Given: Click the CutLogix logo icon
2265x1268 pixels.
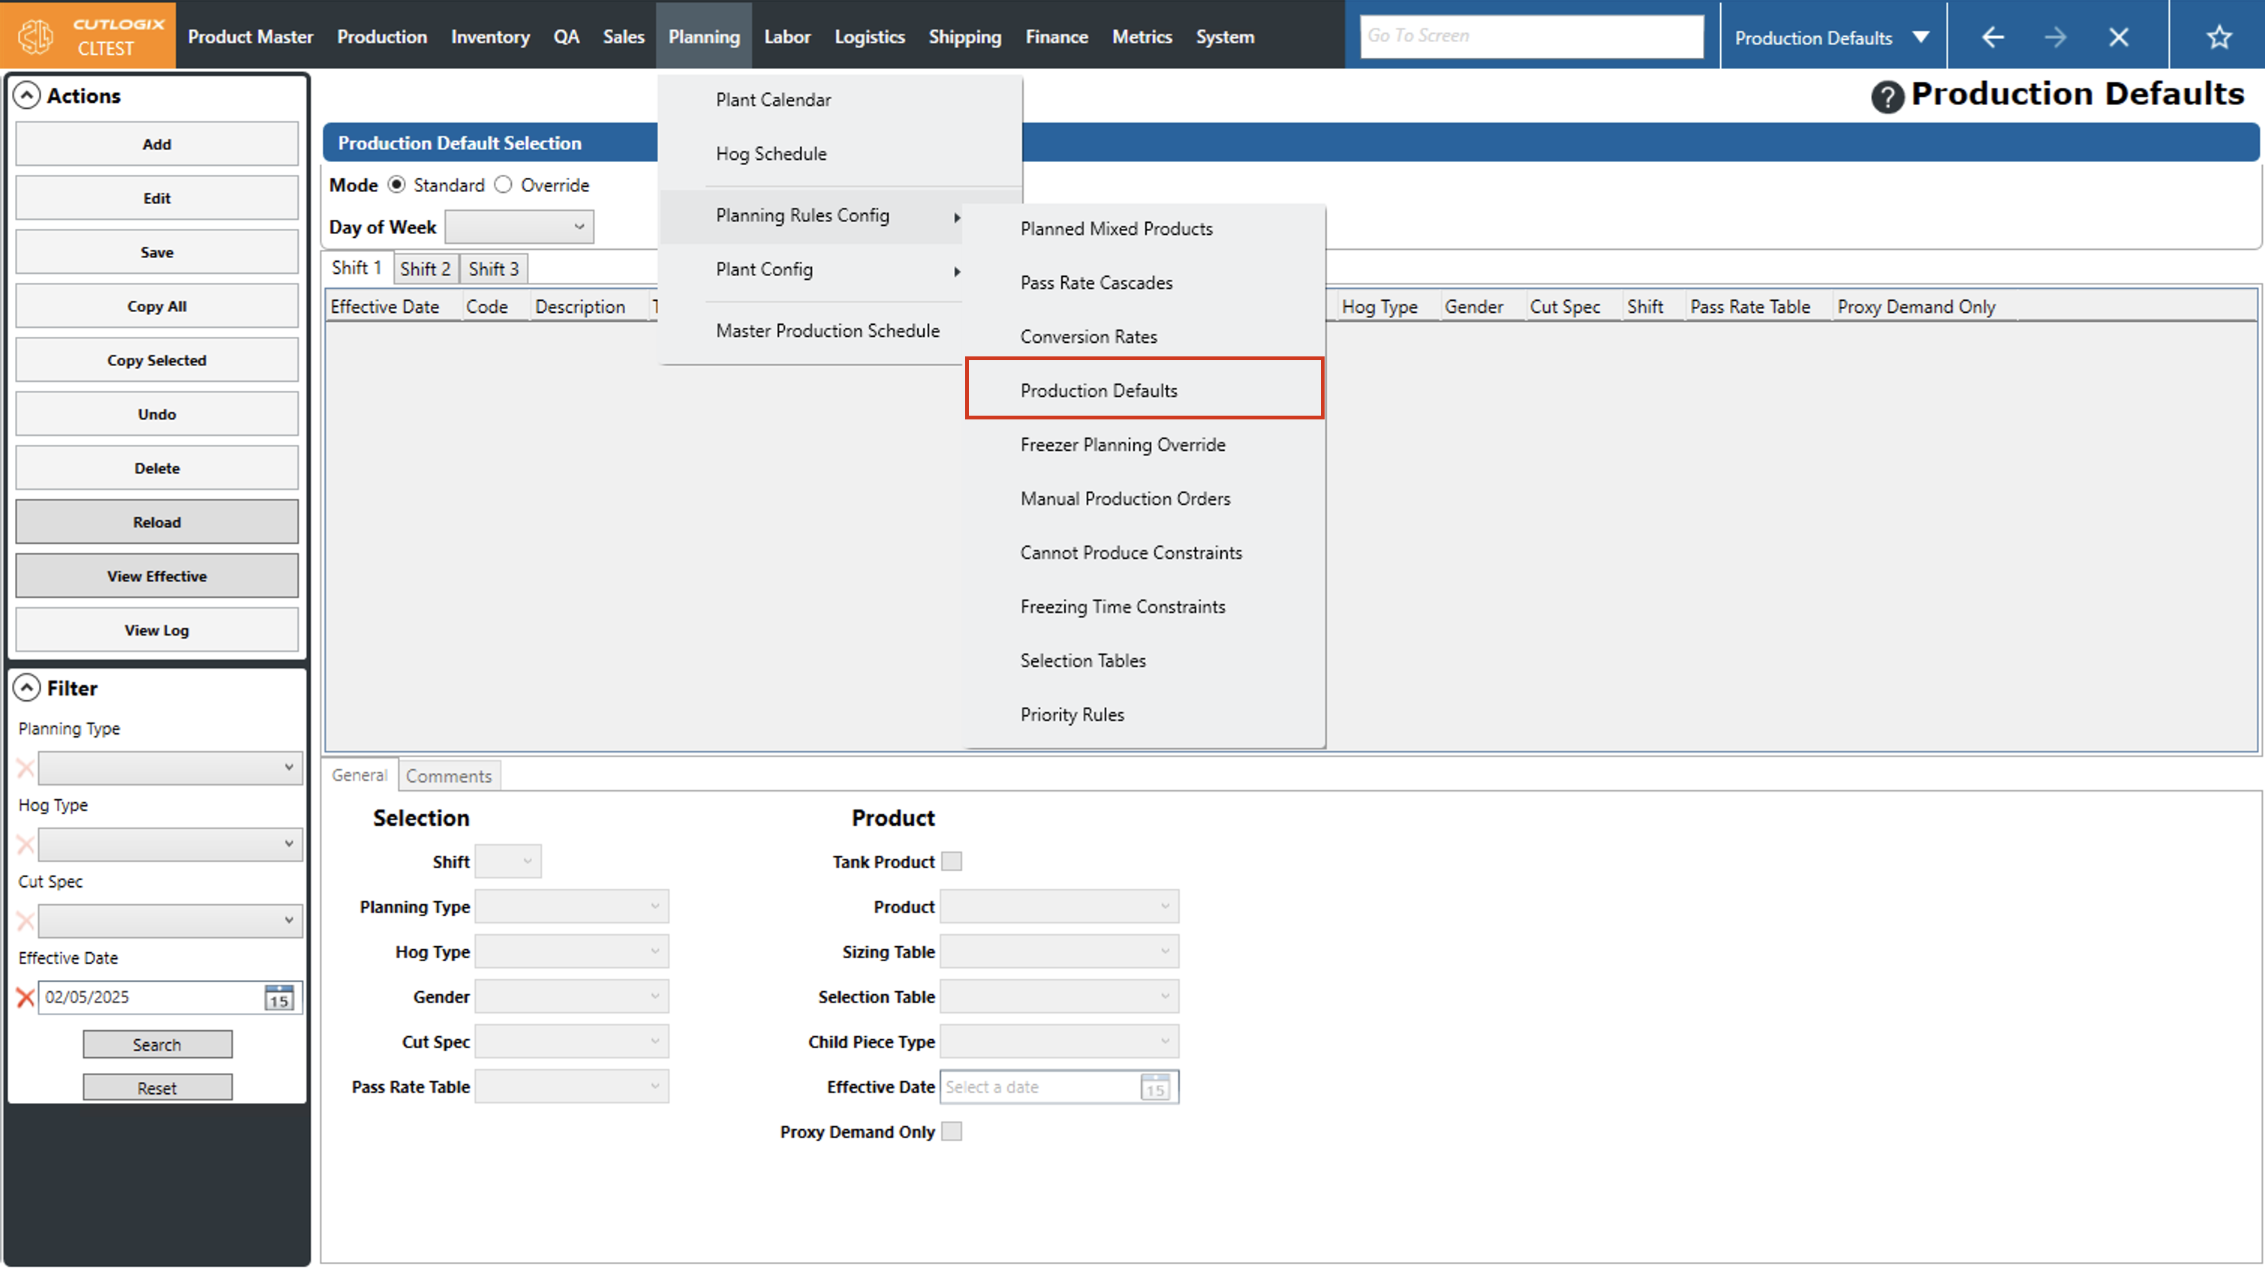Looking at the screenshot, I should point(36,36).
